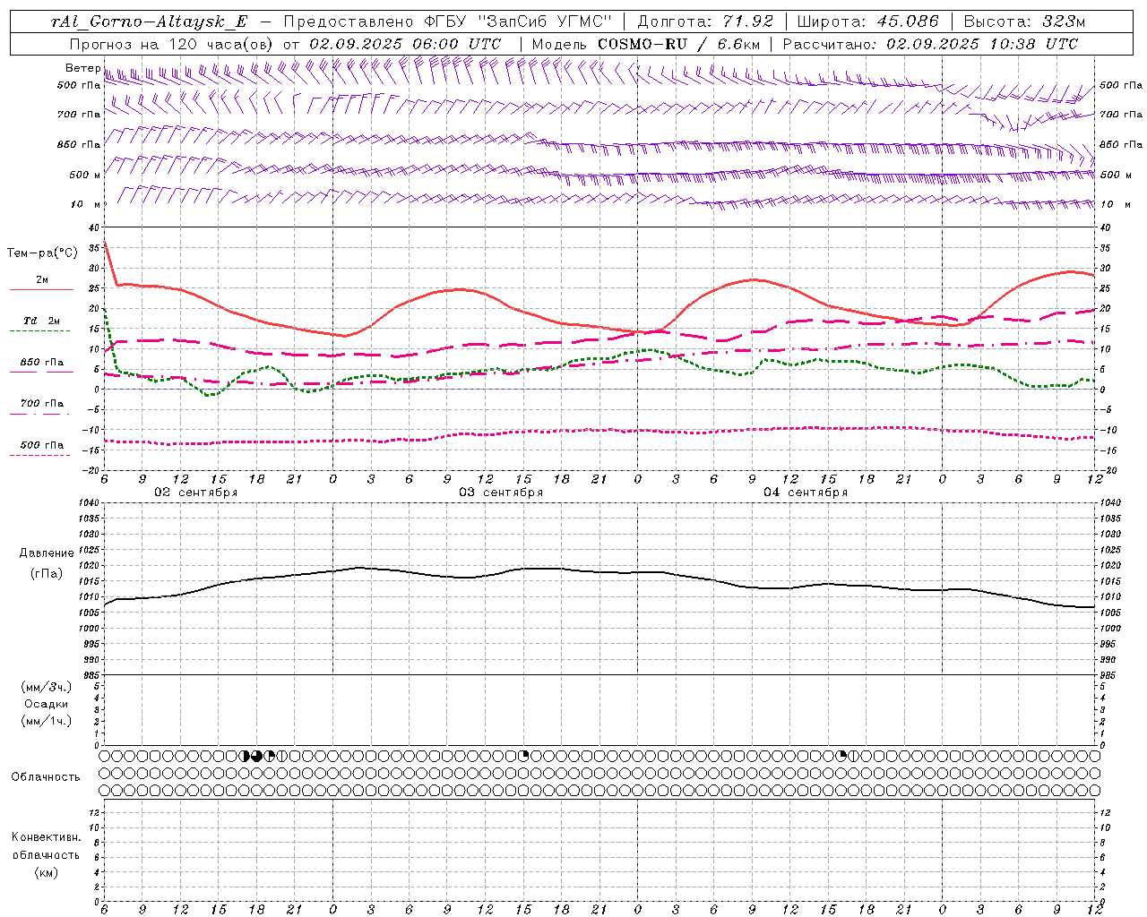
Task: Click the provider text ФГБУ "ЗапСиб УГМС"
Action: coord(518,21)
